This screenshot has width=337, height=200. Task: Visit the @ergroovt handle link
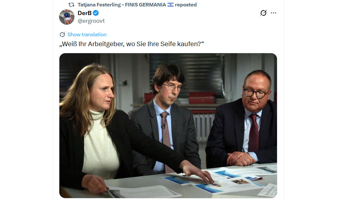coord(91,21)
